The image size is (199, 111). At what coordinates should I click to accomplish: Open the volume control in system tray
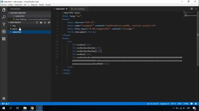(x=184, y=108)
